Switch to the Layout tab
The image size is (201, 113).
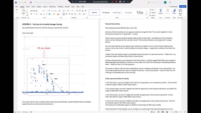point(45,7)
